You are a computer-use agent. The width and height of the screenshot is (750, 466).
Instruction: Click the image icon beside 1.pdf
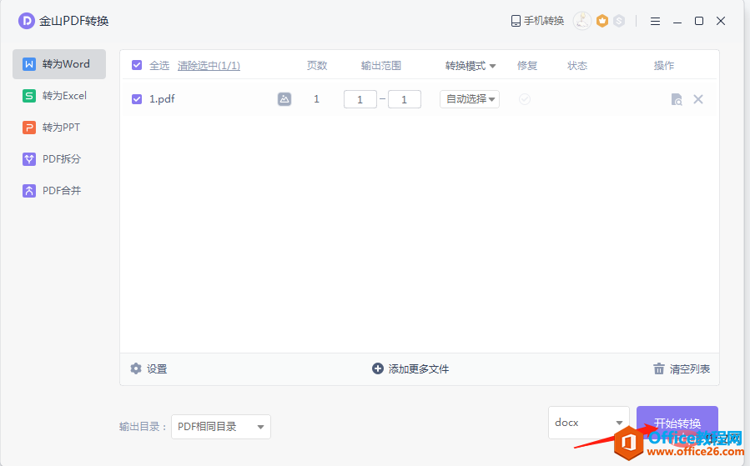tap(284, 99)
